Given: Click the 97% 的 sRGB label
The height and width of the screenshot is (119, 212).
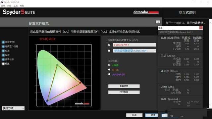Looking at the screenshot, I should pyautogui.click(x=47, y=39).
